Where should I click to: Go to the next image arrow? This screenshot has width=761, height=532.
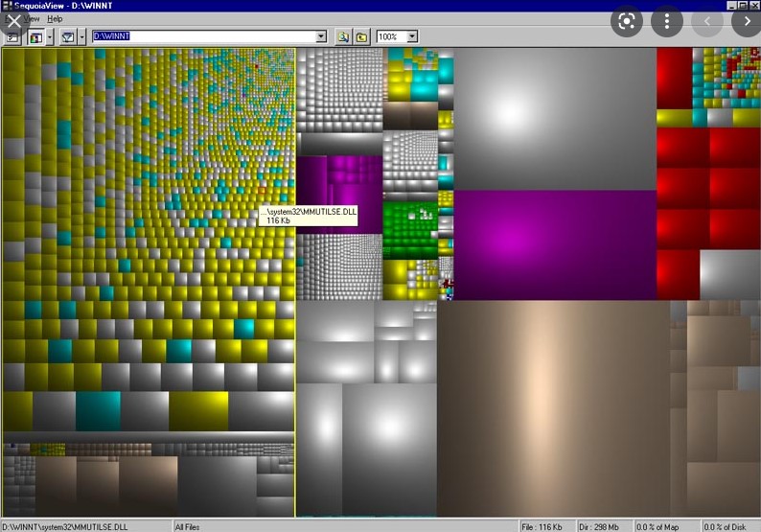(x=747, y=21)
